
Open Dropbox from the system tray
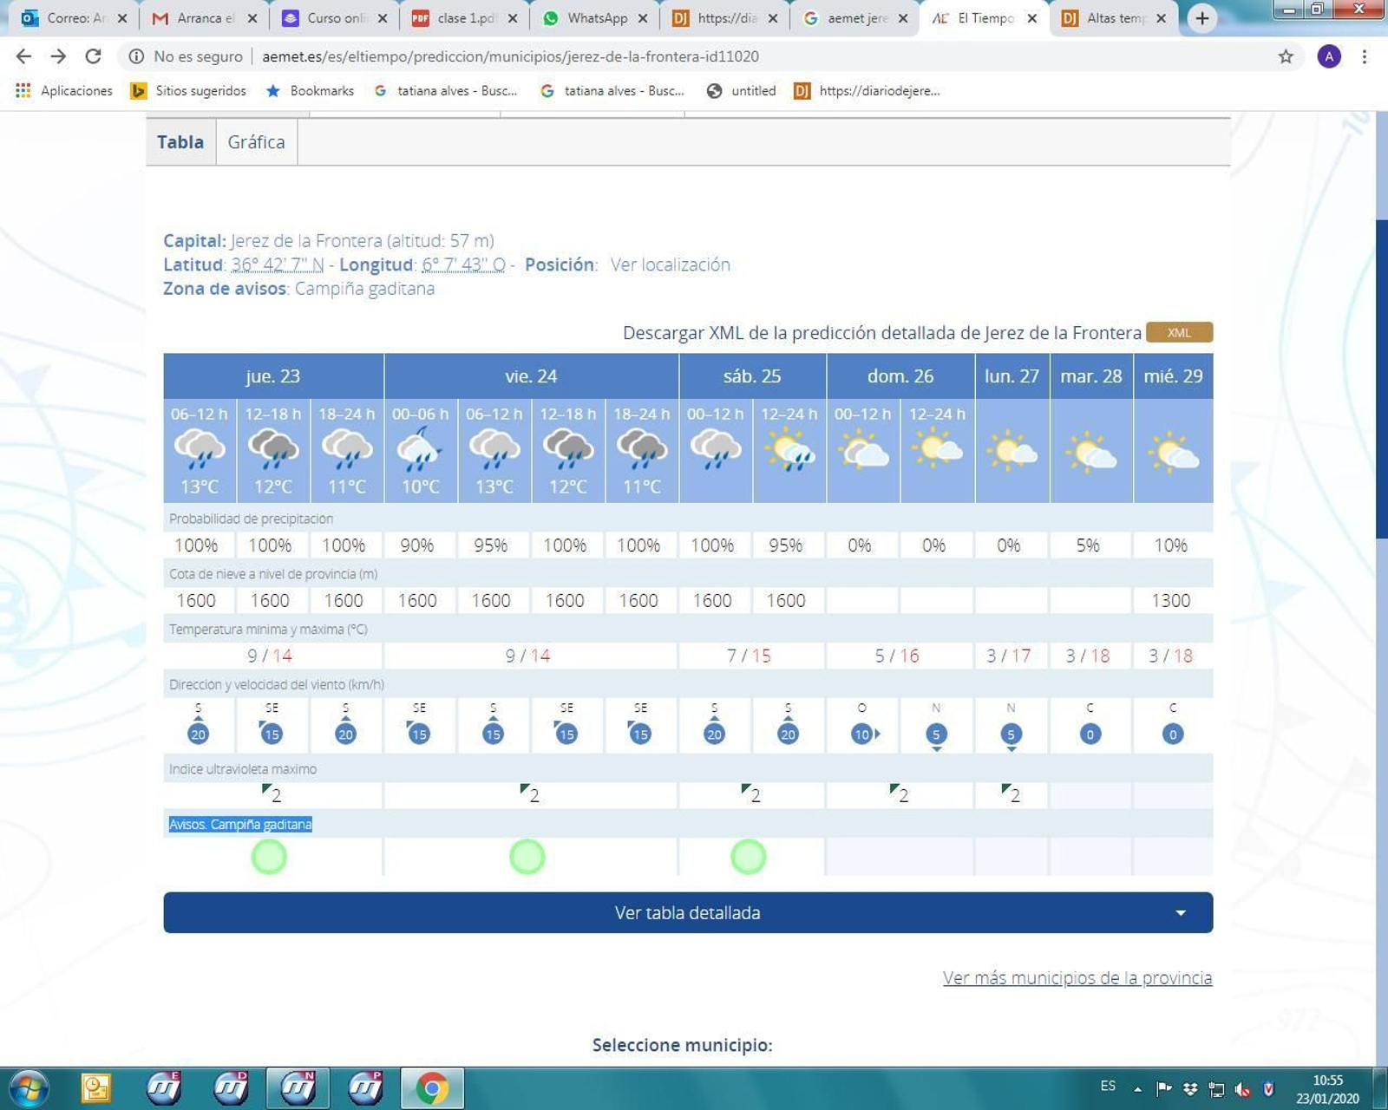[1189, 1088]
